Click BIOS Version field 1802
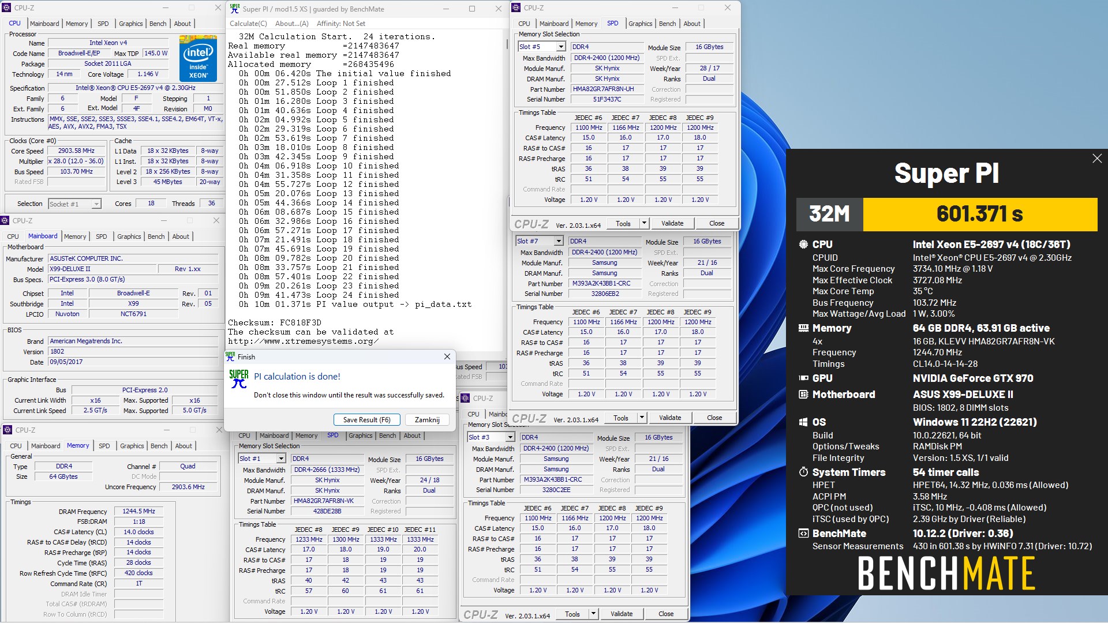 click(133, 351)
